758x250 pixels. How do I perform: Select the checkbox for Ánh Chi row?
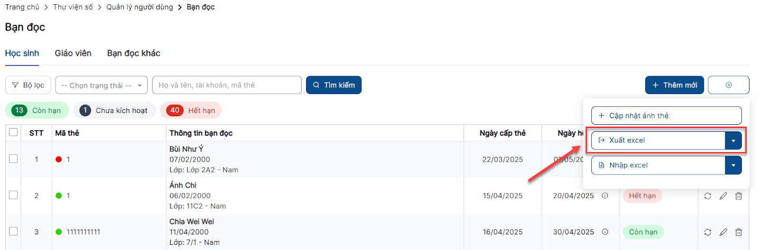click(x=13, y=195)
